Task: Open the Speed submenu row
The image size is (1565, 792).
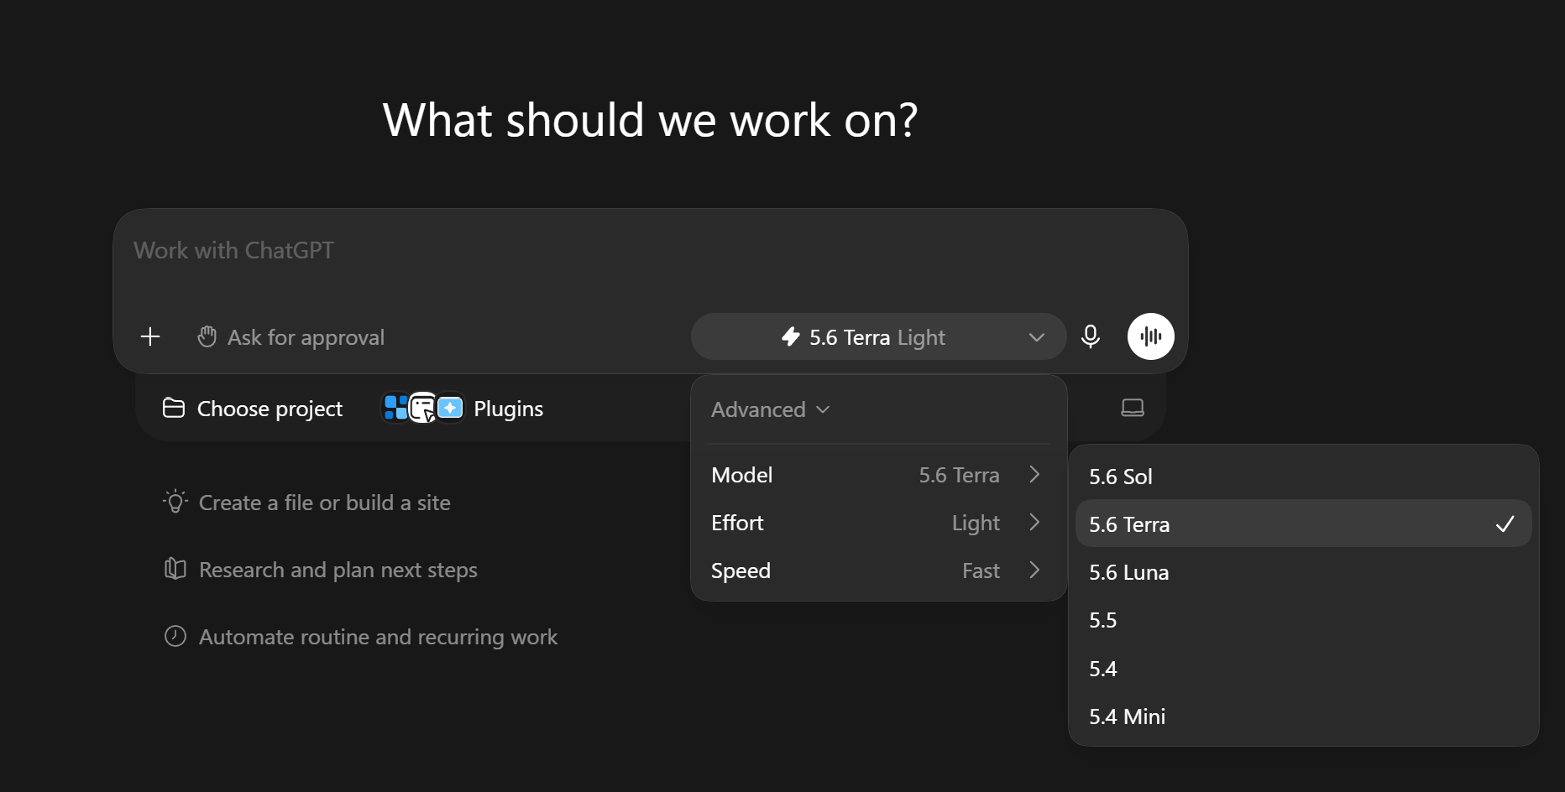Action: [x=878, y=571]
